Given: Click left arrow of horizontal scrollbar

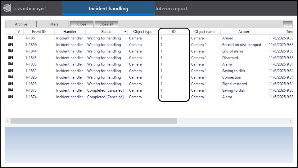Looking at the screenshot, I should [x=8, y=121].
